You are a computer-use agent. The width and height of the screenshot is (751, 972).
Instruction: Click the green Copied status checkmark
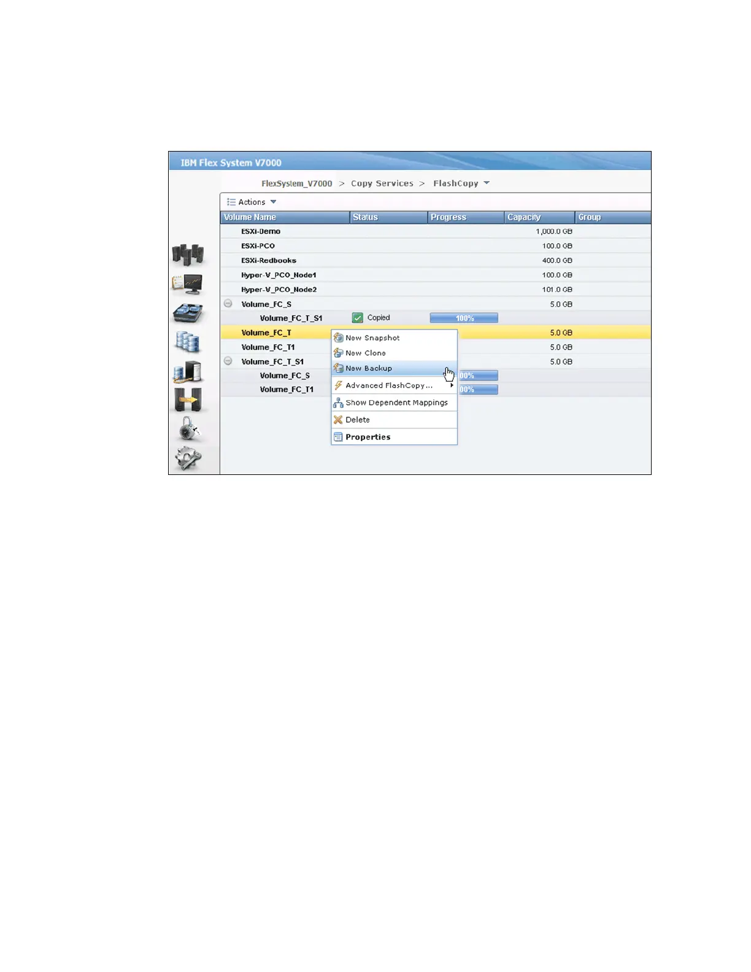358,318
